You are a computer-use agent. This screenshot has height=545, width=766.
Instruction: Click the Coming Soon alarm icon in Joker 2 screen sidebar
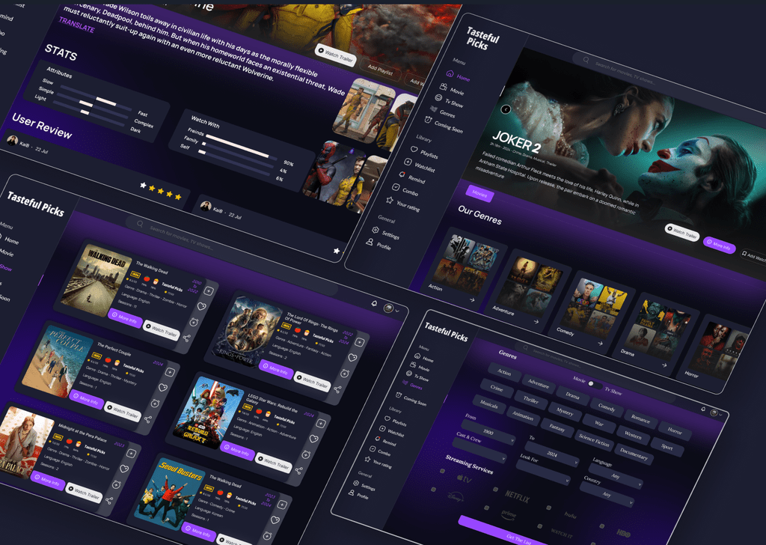pos(428,120)
